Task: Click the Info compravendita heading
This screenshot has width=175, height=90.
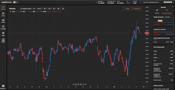Action: [159, 47]
